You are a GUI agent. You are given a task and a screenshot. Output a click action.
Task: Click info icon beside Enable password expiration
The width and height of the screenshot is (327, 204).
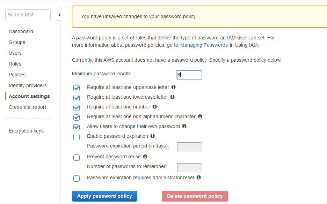click(x=153, y=136)
